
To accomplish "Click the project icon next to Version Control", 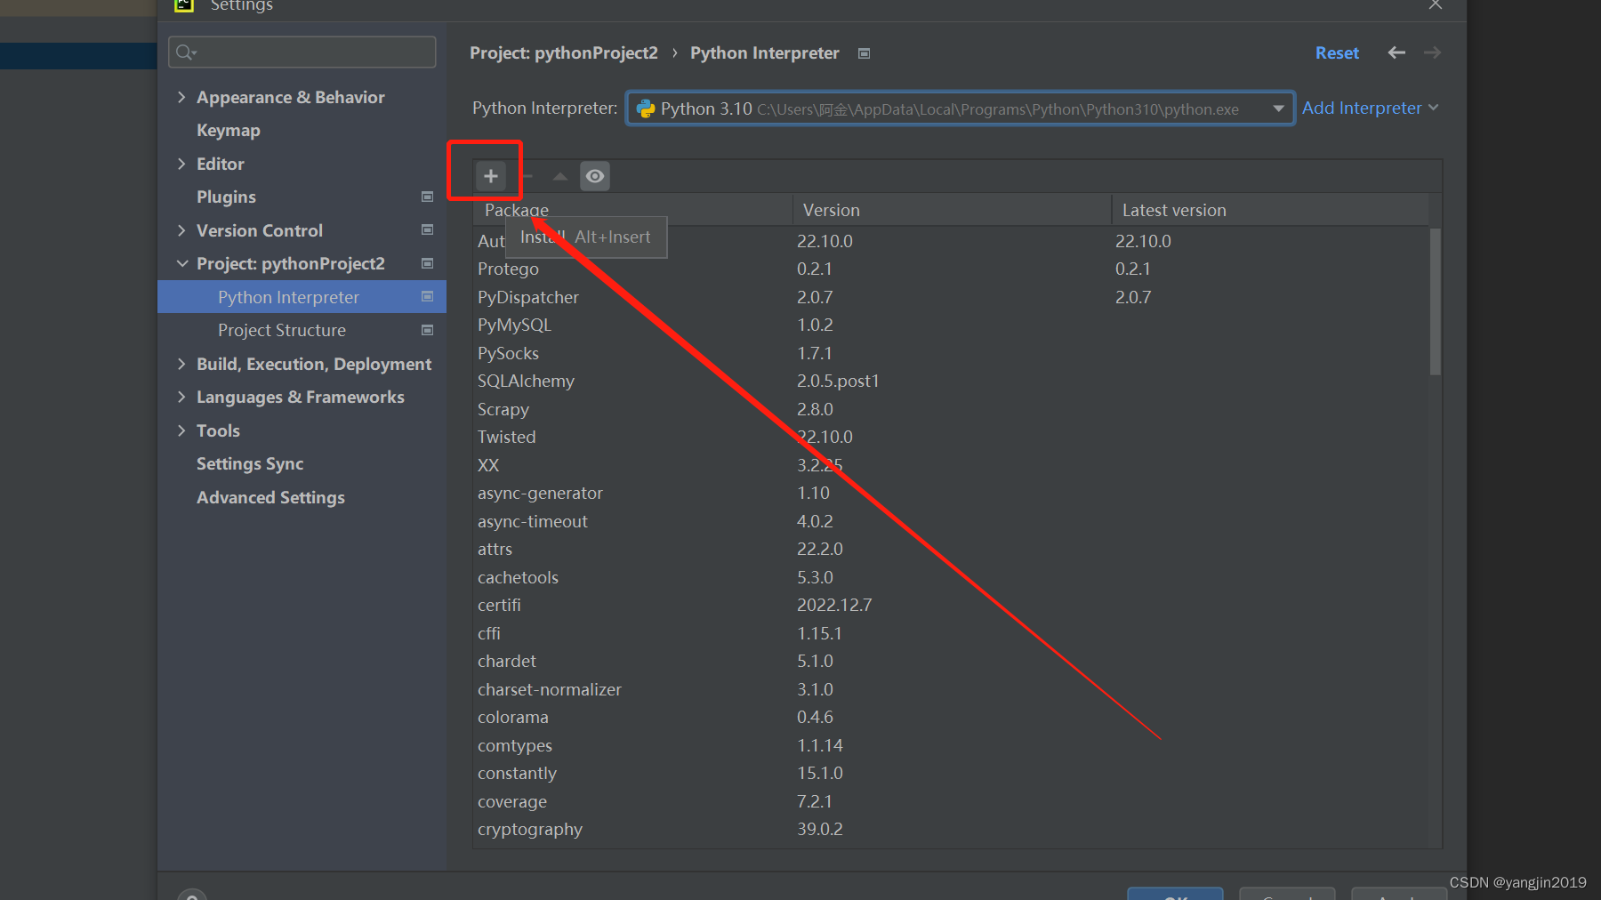I will [427, 229].
